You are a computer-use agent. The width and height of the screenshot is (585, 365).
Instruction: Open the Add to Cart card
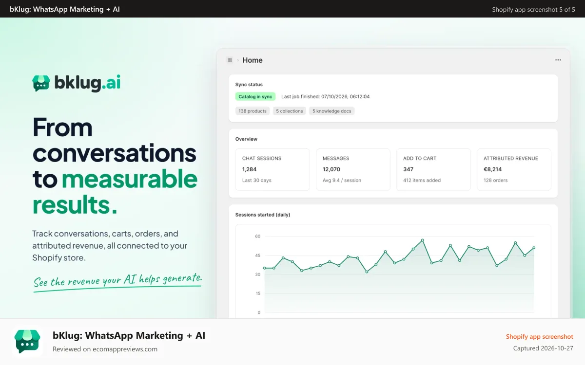point(433,169)
